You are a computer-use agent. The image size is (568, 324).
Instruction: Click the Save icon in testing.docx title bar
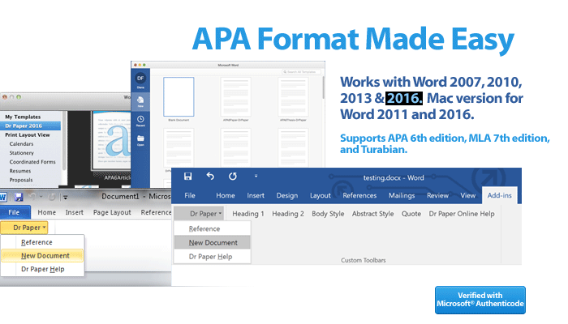[188, 176]
